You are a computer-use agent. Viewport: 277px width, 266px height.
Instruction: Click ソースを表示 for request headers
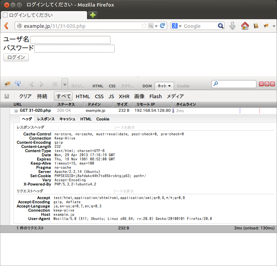point(123,191)
